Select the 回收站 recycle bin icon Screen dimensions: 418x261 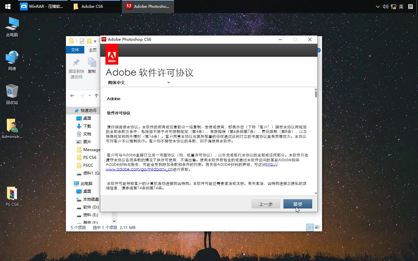pos(12,95)
